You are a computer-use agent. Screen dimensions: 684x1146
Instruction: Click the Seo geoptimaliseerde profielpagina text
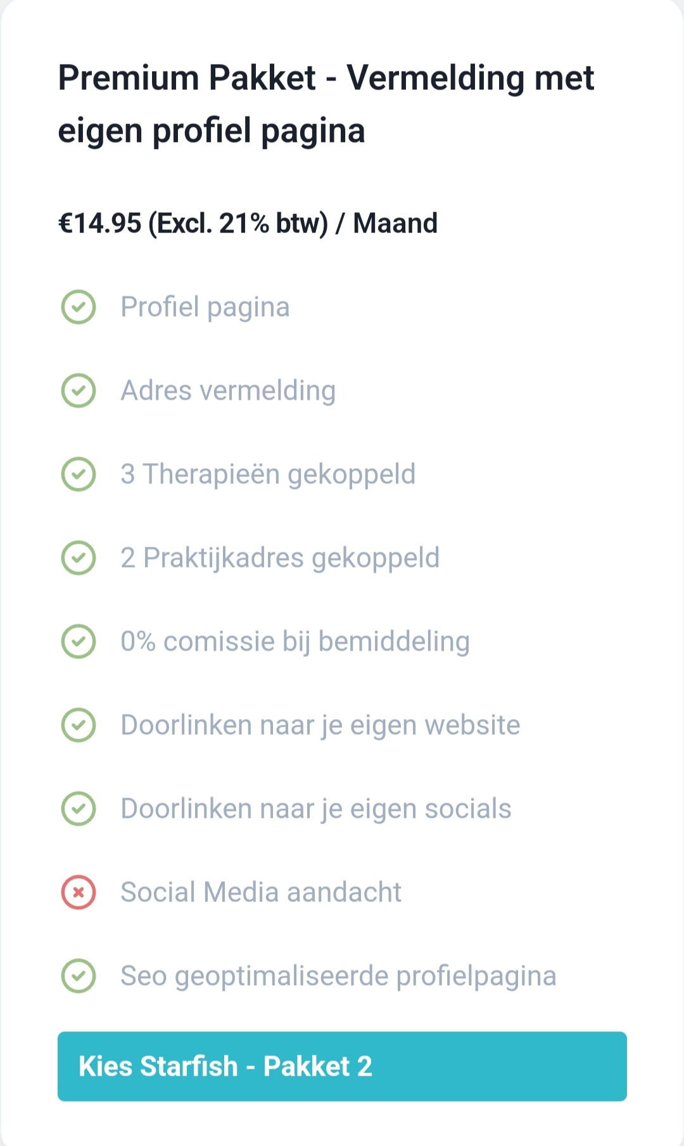[x=338, y=977]
